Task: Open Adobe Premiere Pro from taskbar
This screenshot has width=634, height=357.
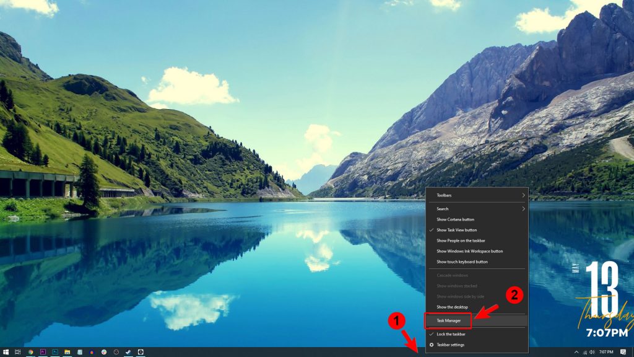Action: 43,352
